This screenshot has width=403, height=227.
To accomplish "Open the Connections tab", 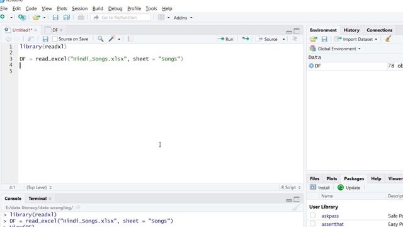I will click(379, 30).
